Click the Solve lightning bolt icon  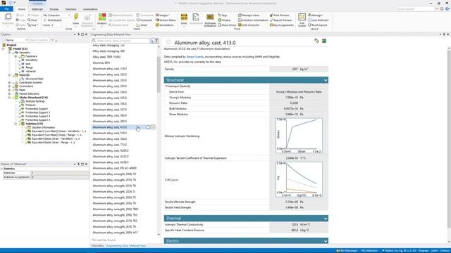(75, 17)
